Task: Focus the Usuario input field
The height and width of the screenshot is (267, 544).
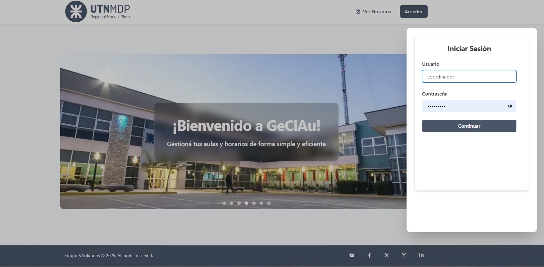Action: pyautogui.click(x=469, y=76)
